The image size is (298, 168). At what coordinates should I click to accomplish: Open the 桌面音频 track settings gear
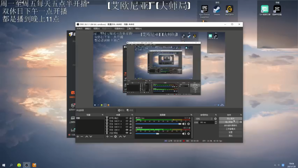point(189,134)
